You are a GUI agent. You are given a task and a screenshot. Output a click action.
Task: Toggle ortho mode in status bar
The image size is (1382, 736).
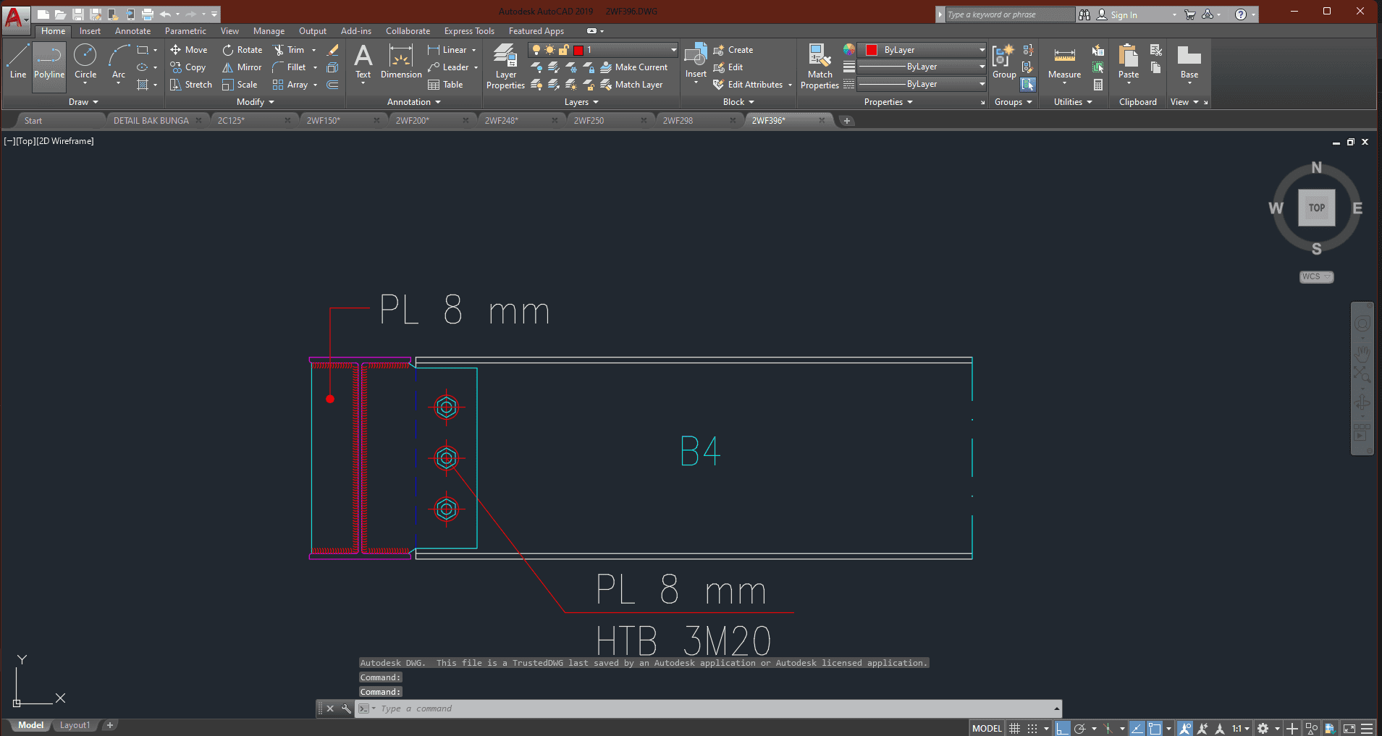[1062, 728]
